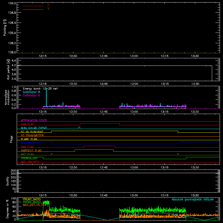Click the Flags axis title
Screen dimensions: 223x223
[x=11, y=139]
